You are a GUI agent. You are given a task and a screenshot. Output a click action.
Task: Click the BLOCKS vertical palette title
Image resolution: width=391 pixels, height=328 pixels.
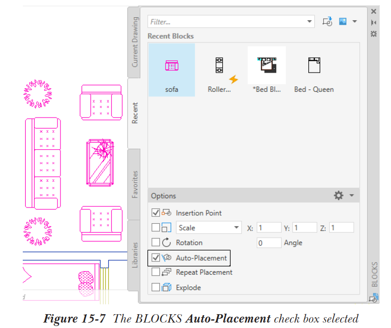pyautogui.click(x=374, y=274)
